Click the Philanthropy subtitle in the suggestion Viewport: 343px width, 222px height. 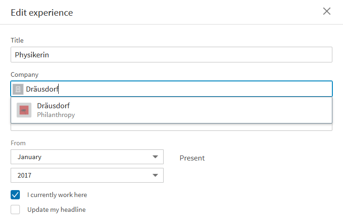click(56, 115)
